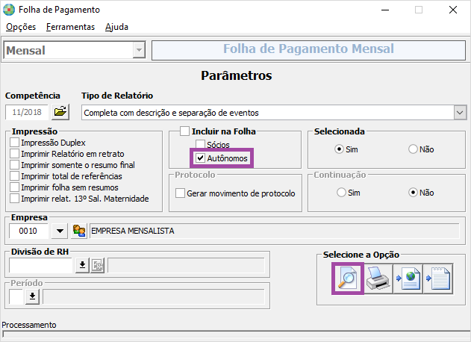Toggle the Incluir na Folha checkbox

pyautogui.click(x=184, y=131)
